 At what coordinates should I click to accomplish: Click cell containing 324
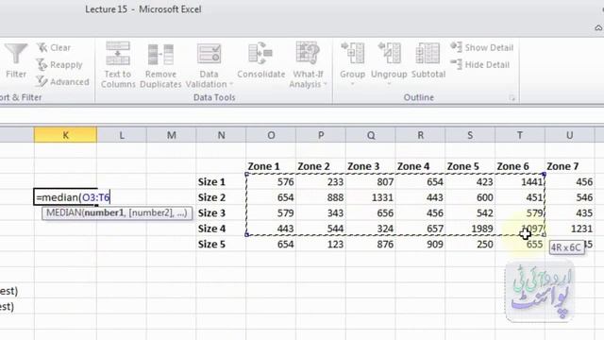(x=371, y=229)
